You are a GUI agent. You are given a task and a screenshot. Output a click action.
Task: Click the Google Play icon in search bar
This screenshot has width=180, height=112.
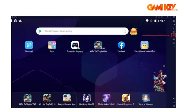pos(40,31)
